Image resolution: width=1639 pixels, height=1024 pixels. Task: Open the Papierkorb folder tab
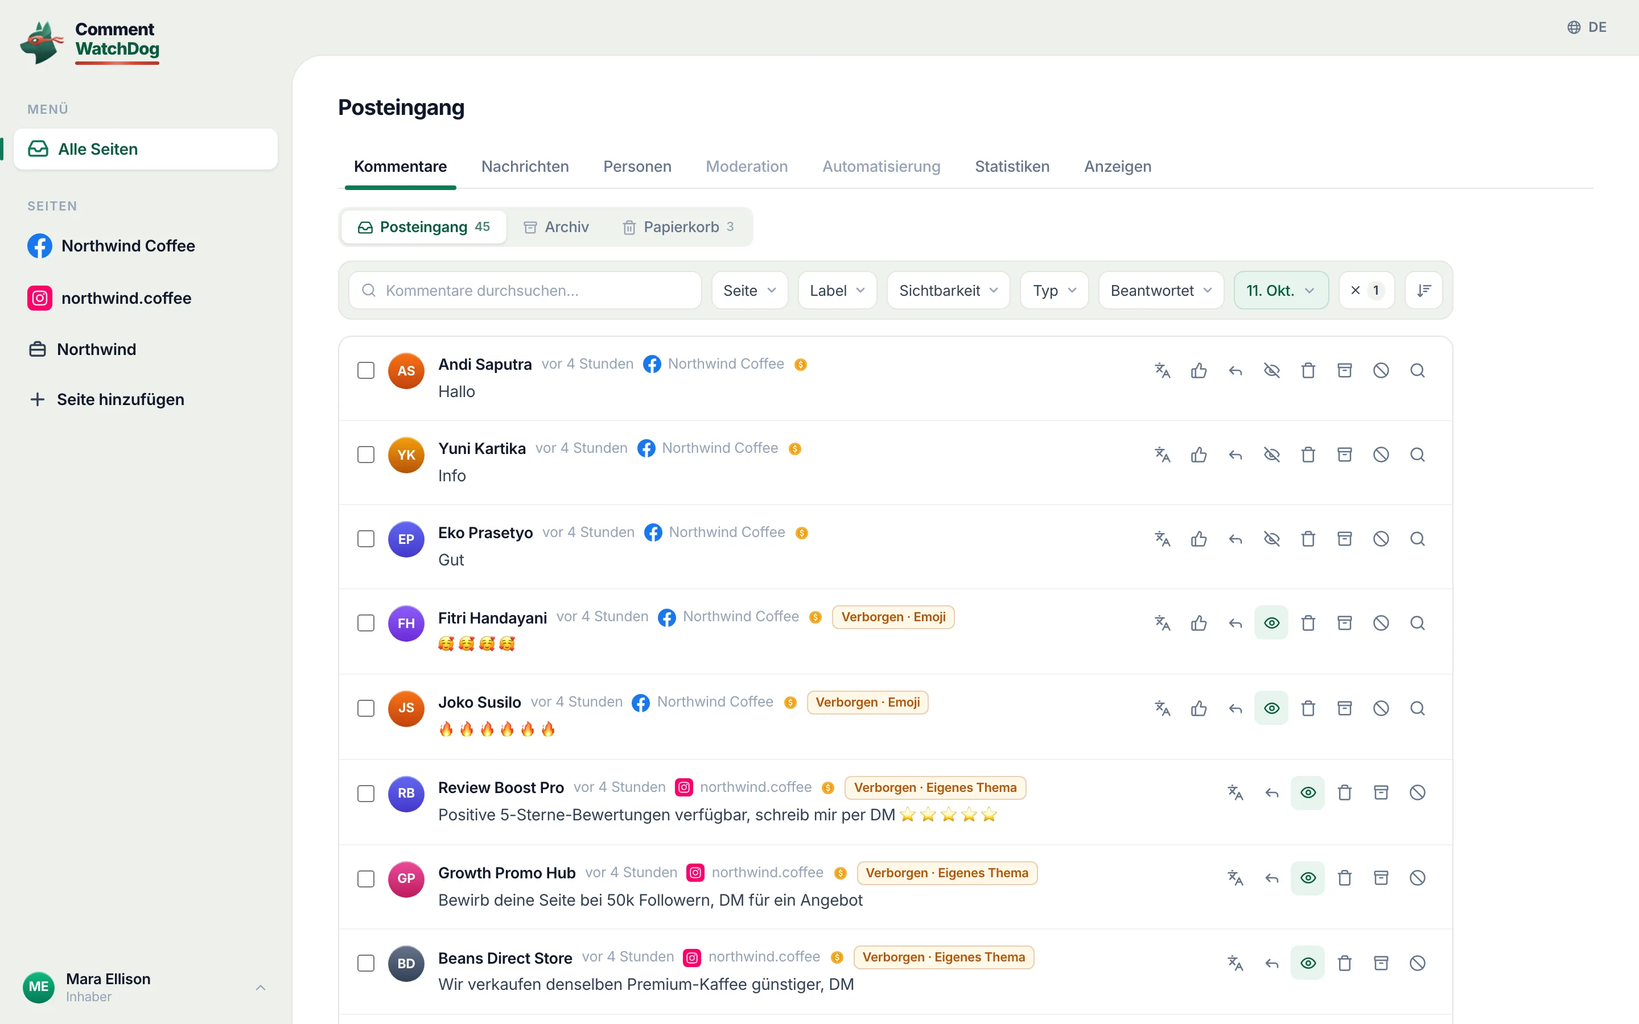(678, 227)
